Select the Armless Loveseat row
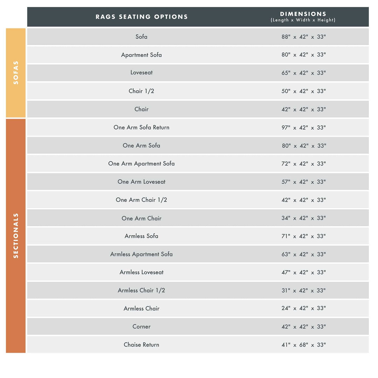The height and width of the screenshot is (378, 378). pyautogui.click(x=141, y=272)
